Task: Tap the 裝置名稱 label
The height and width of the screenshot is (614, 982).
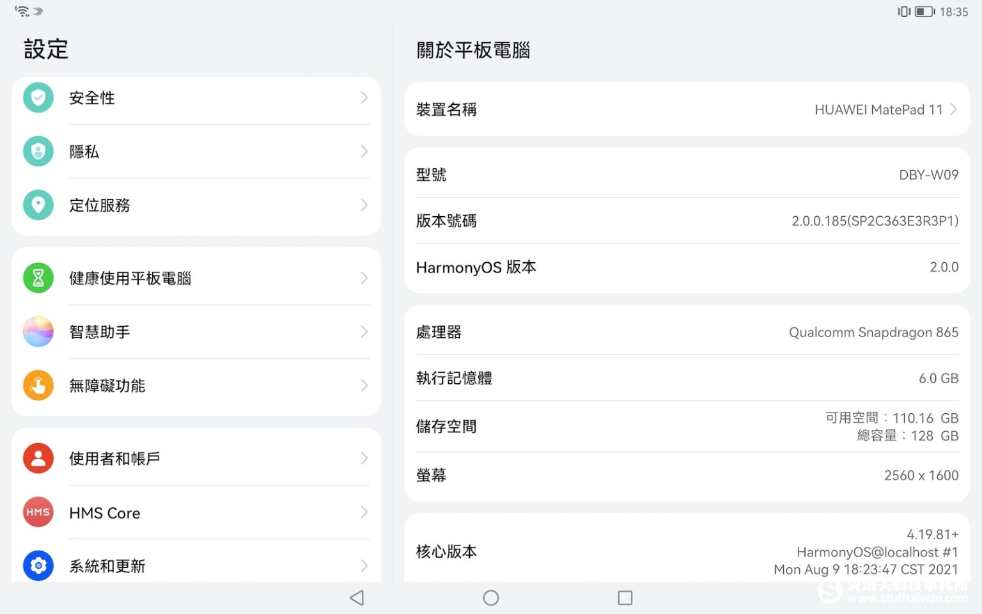Action: (446, 109)
